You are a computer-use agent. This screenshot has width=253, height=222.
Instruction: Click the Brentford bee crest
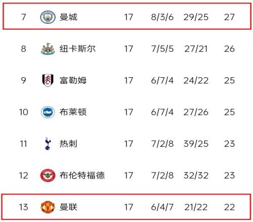click(x=48, y=176)
